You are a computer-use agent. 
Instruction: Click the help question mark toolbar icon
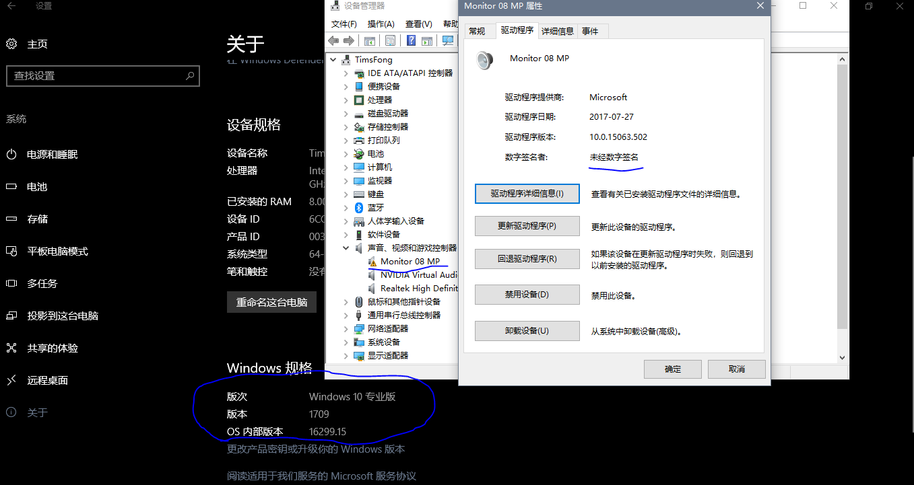click(411, 41)
